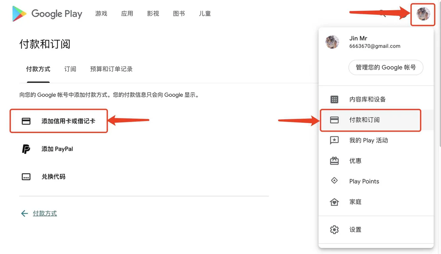Click the 管理您的 Google 帐号 button
The height and width of the screenshot is (254, 441).
pyautogui.click(x=386, y=67)
